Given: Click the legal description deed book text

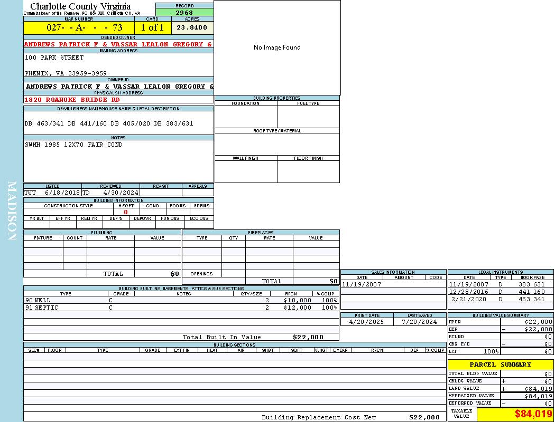Looking at the screenshot, I should pos(109,123).
